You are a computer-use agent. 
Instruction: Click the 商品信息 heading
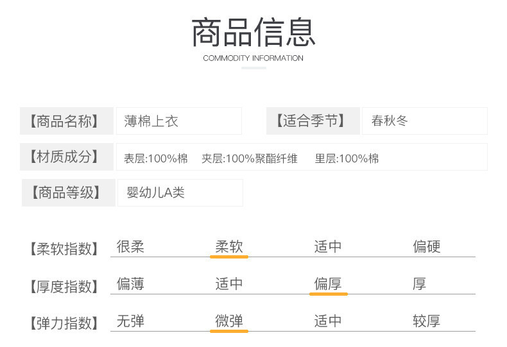[x=253, y=33]
